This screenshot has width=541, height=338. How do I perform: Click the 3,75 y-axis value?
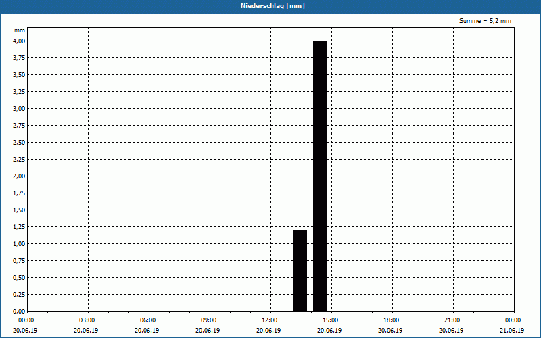point(19,58)
